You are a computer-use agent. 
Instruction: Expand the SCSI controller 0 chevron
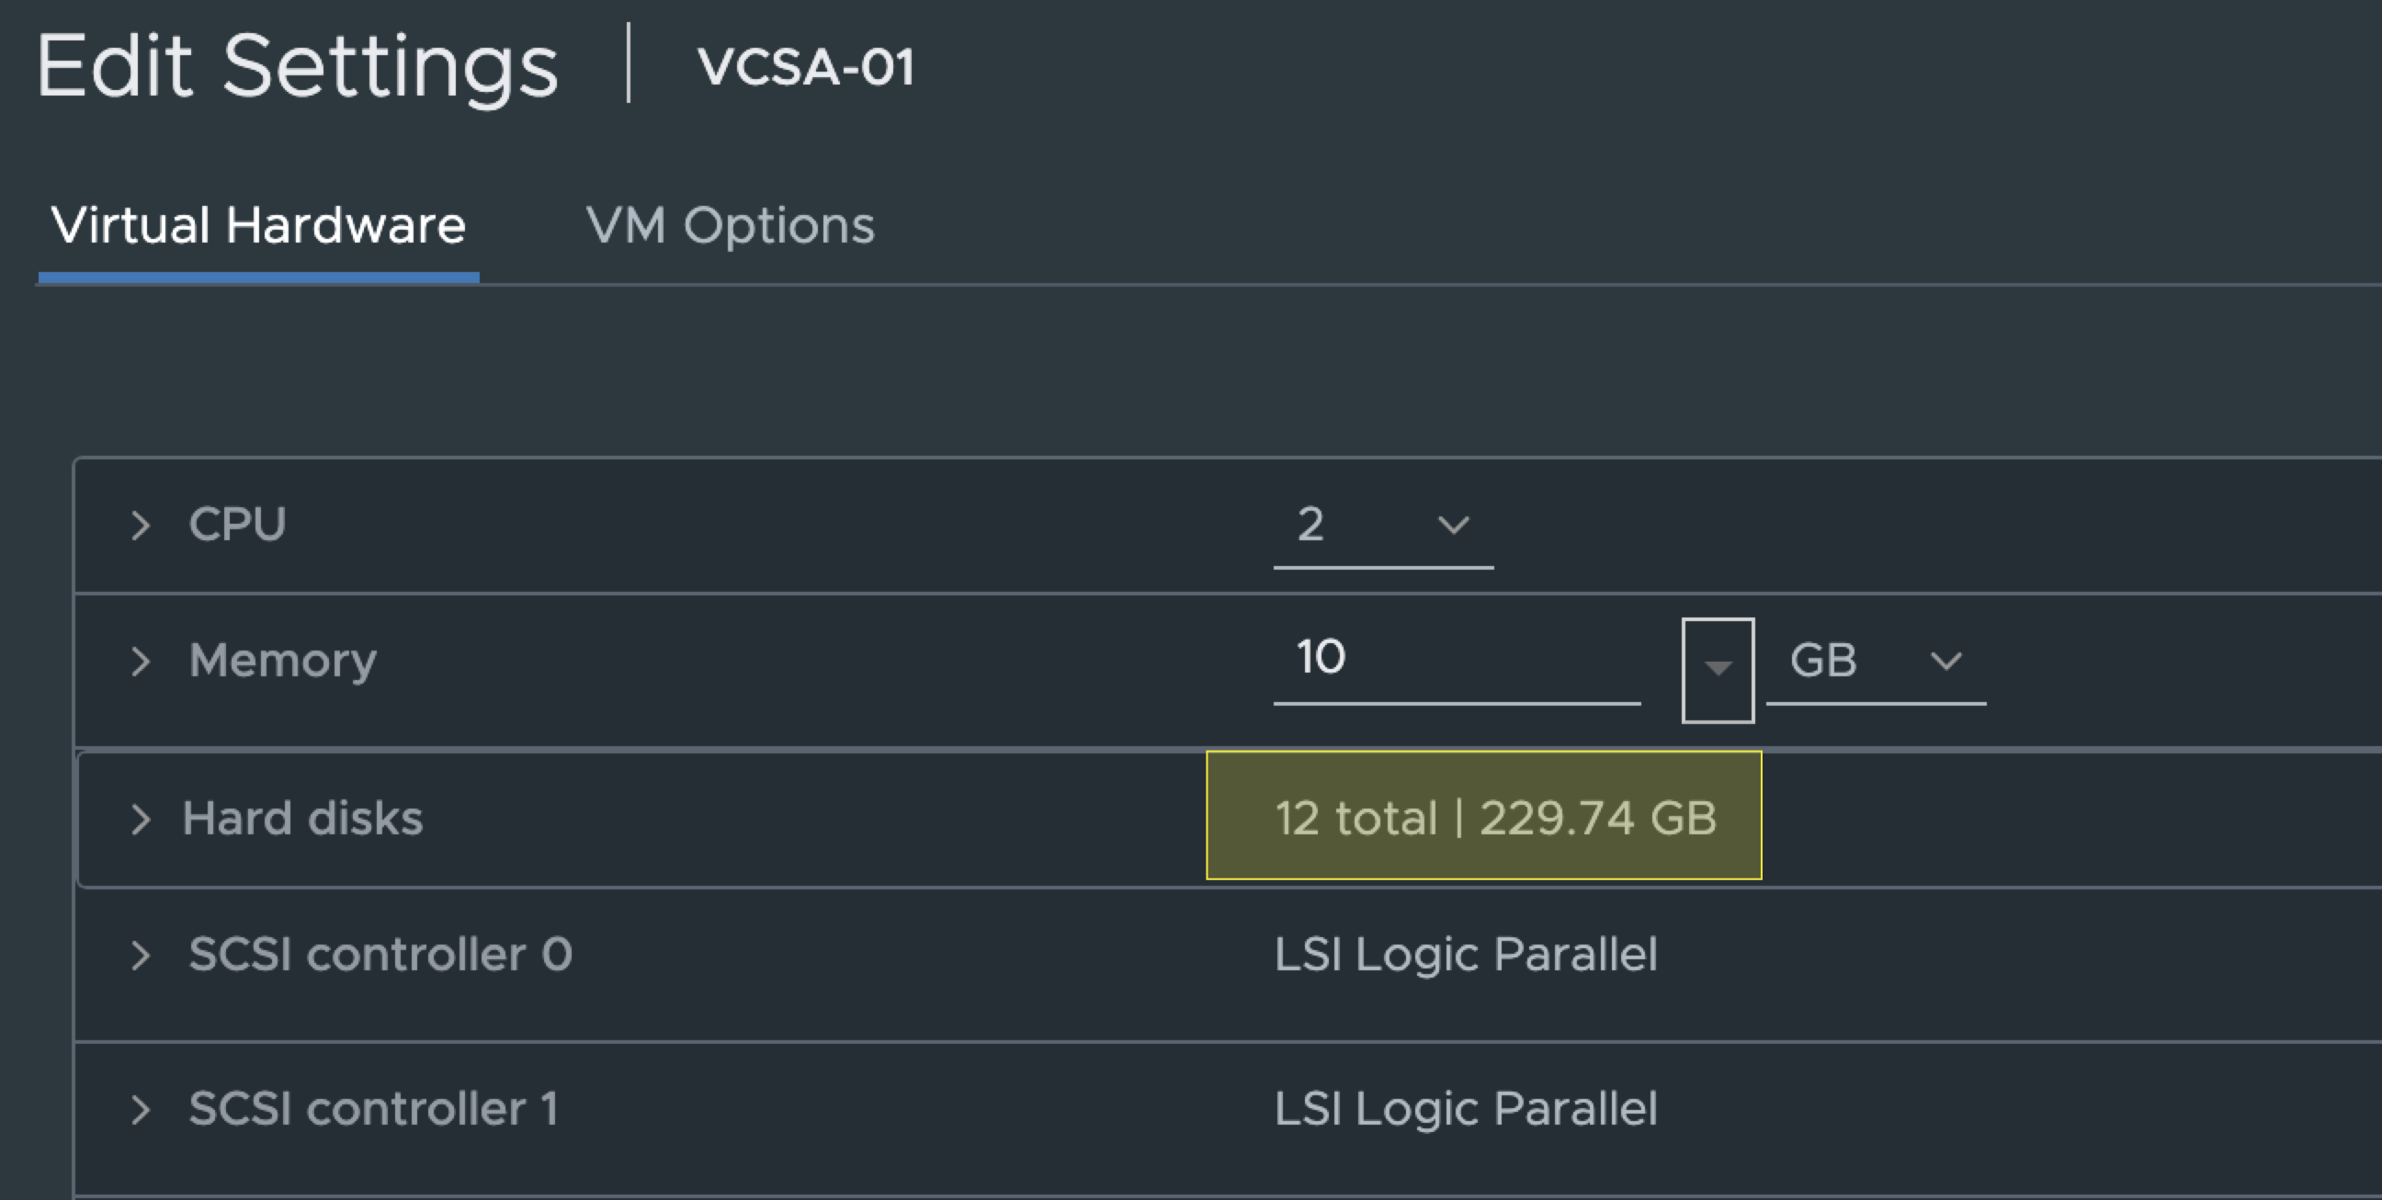pyautogui.click(x=141, y=955)
